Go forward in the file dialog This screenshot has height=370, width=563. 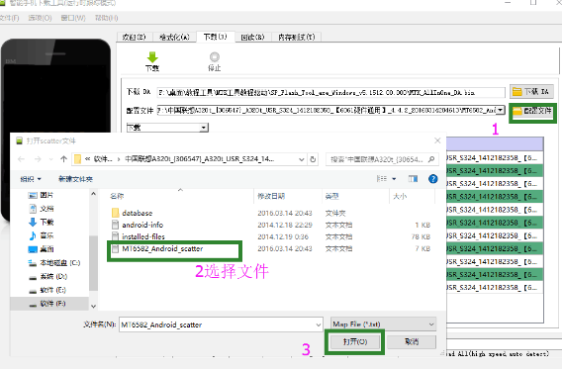pyautogui.click(x=38, y=159)
